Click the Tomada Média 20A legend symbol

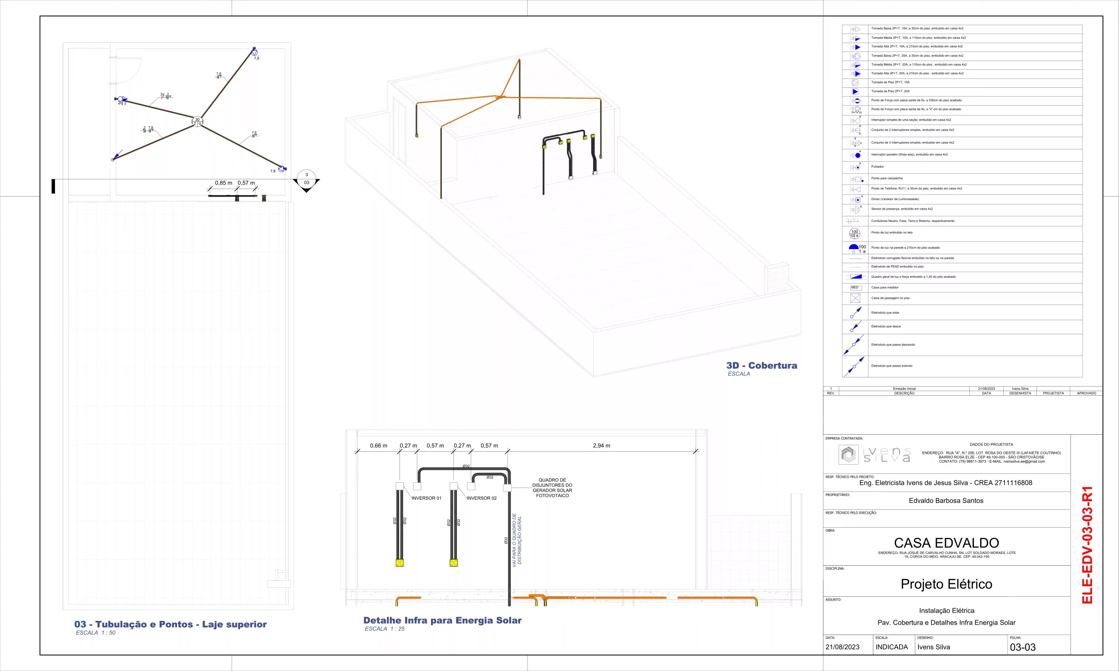click(x=855, y=65)
